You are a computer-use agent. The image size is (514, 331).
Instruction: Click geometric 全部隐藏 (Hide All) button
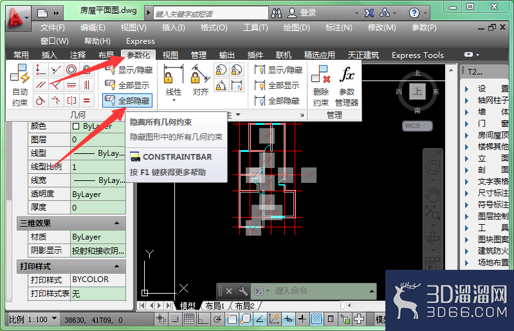(x=127, y=100)
